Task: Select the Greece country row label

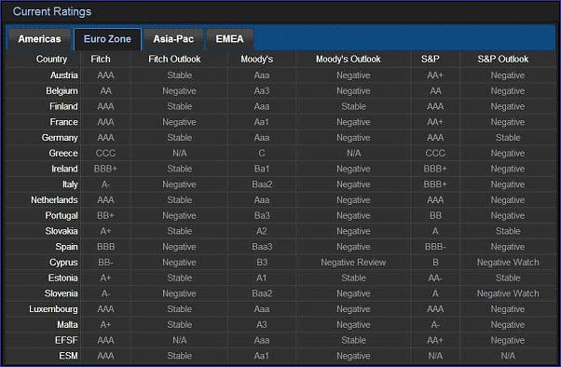Action: (63, 154)
